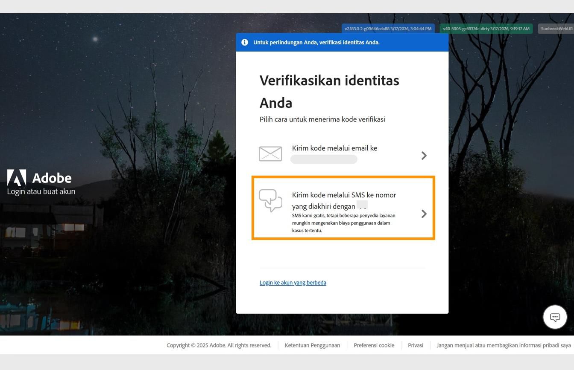
Task: Click the green v40-5005 build badge
Action: coord(486,29)
